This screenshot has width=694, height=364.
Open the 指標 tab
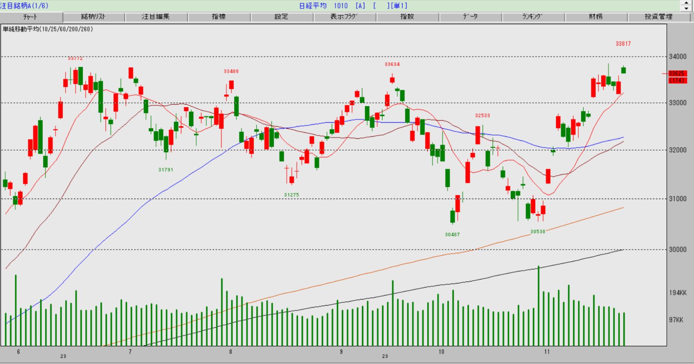tap(219, 17)
